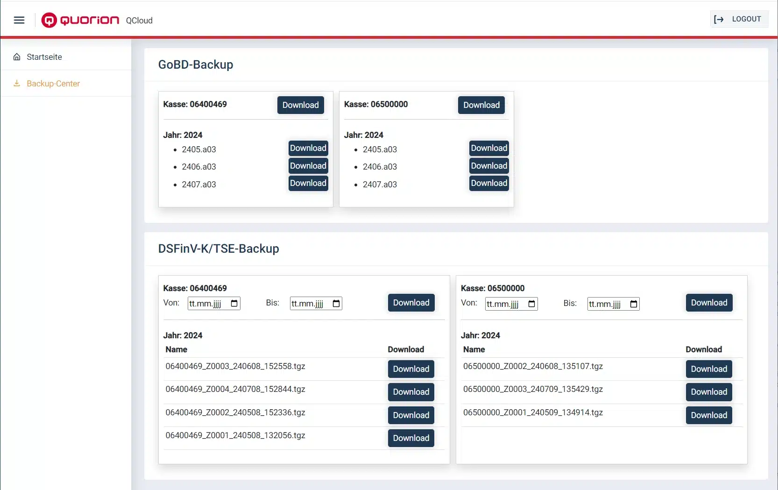Download 06400469_Z0001_240508_132056.tgz
The height and width of the screenshot is (490, 778).
coord(411,438)
